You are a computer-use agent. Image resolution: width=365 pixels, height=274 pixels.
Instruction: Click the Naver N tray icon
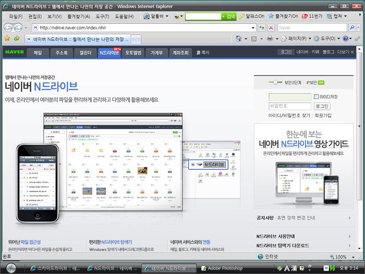326,268
